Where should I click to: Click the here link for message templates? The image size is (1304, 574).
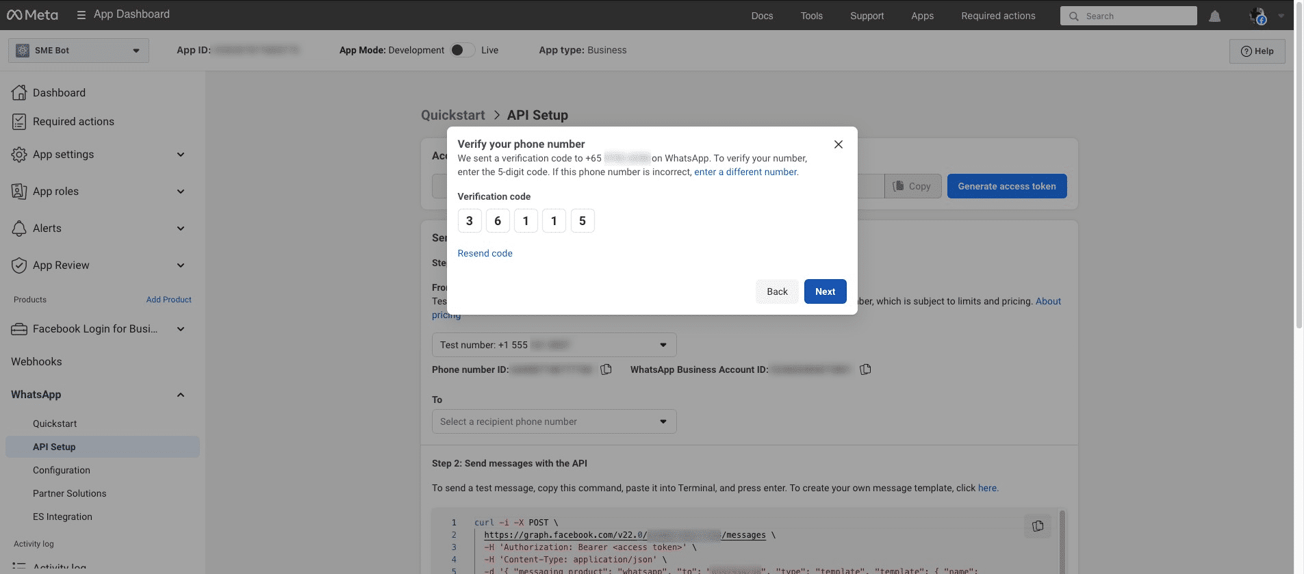point(988,488)
